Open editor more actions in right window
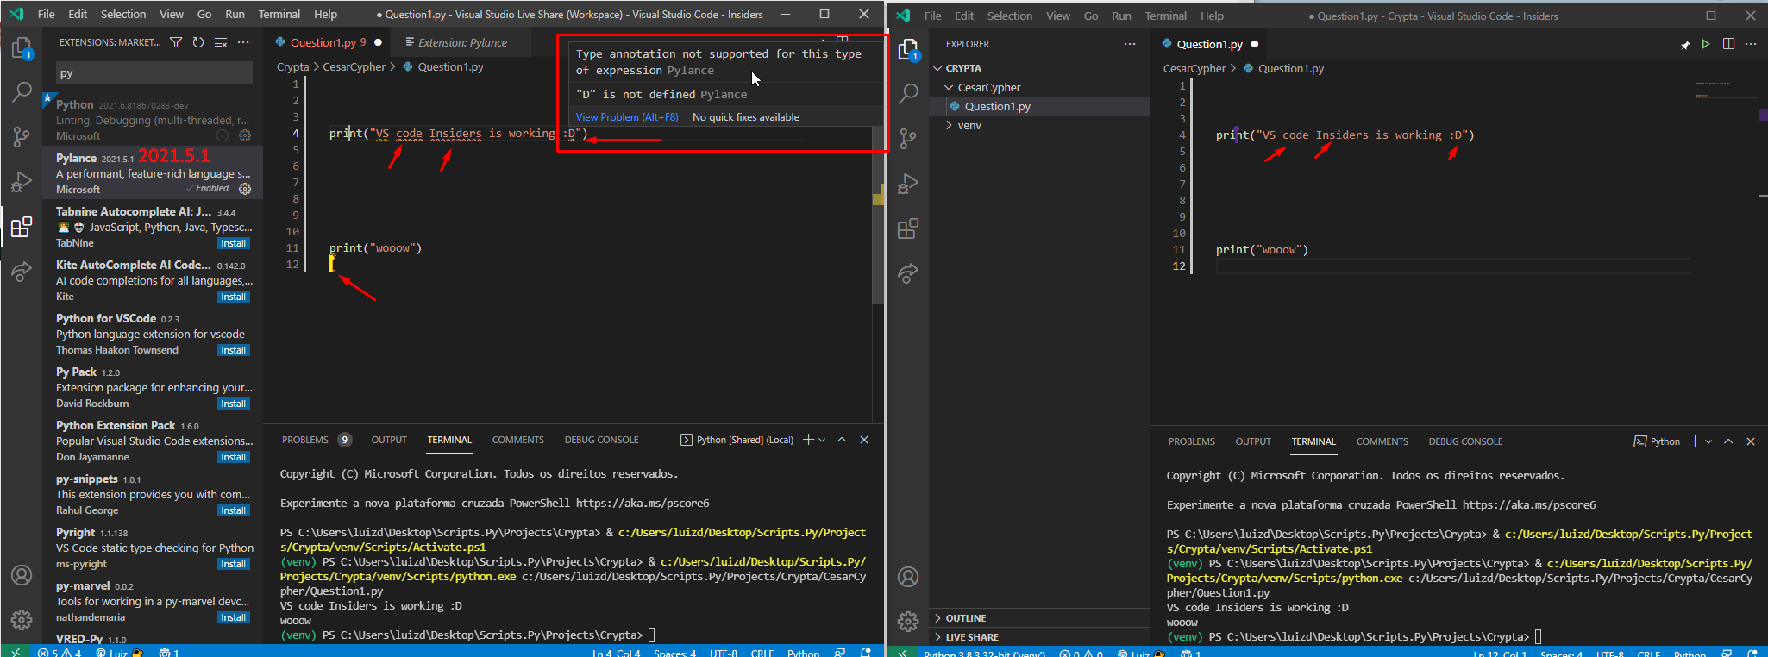The width and height of the screenshot is (1768, 657). 1751,44
